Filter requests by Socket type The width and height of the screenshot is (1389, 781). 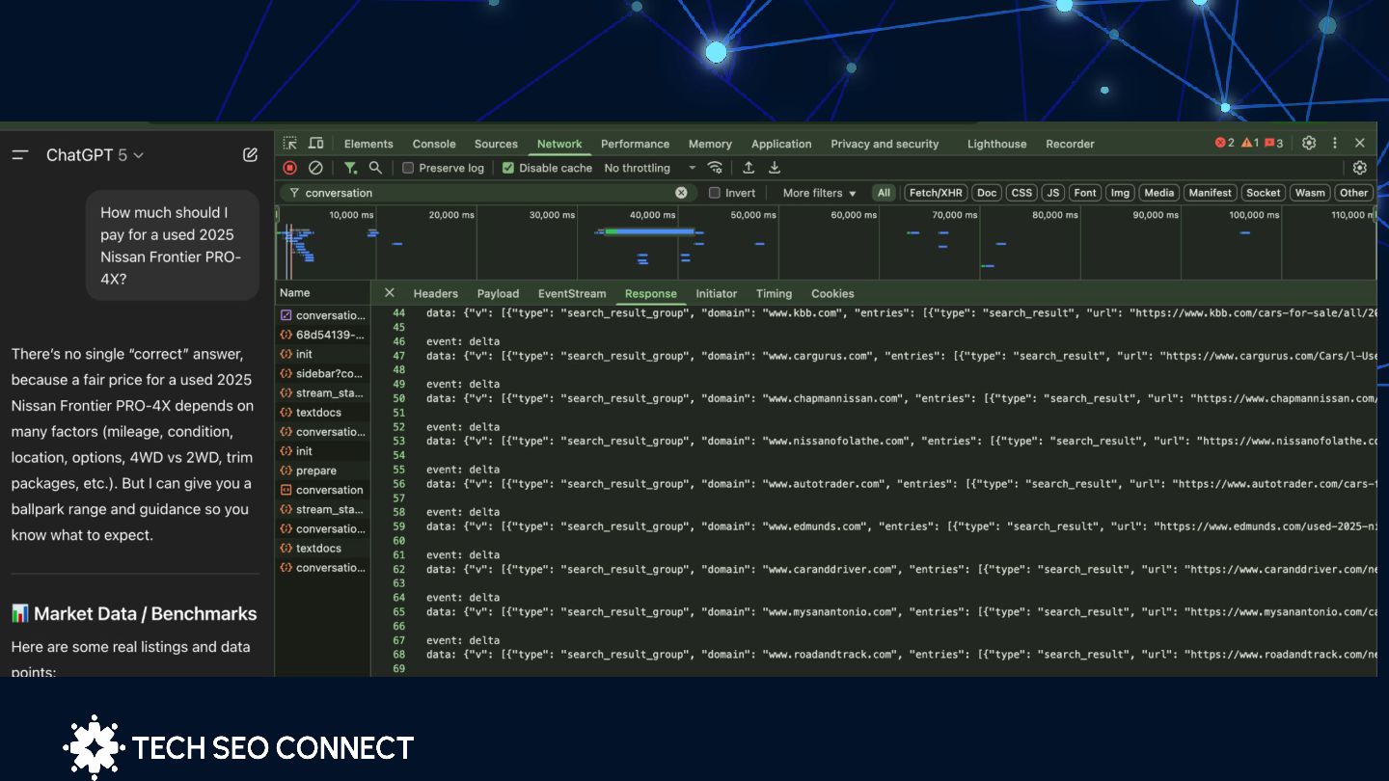point(1263,193)
